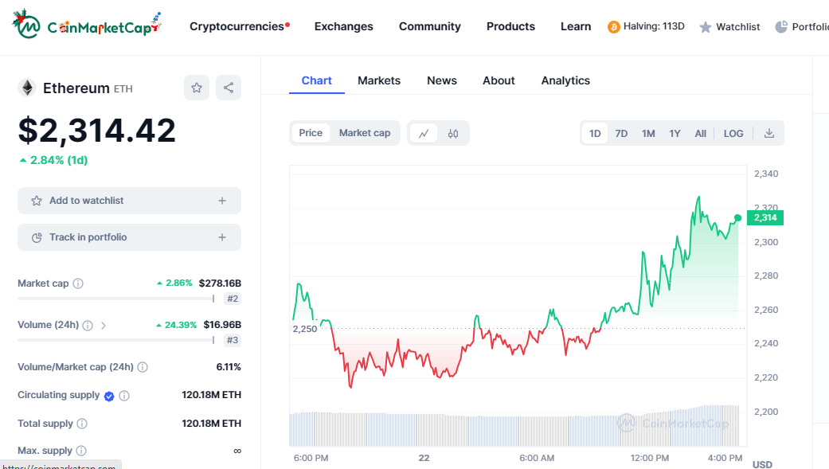The height and width of the screenshot is (469, 829).
Task: Show Total supply info icon
Action: pyautogui.click(x=82, y=424)
